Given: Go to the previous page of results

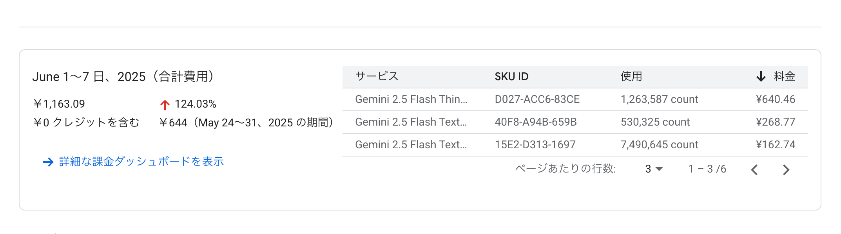Looking at the screenshot, I should coord(754,170).
